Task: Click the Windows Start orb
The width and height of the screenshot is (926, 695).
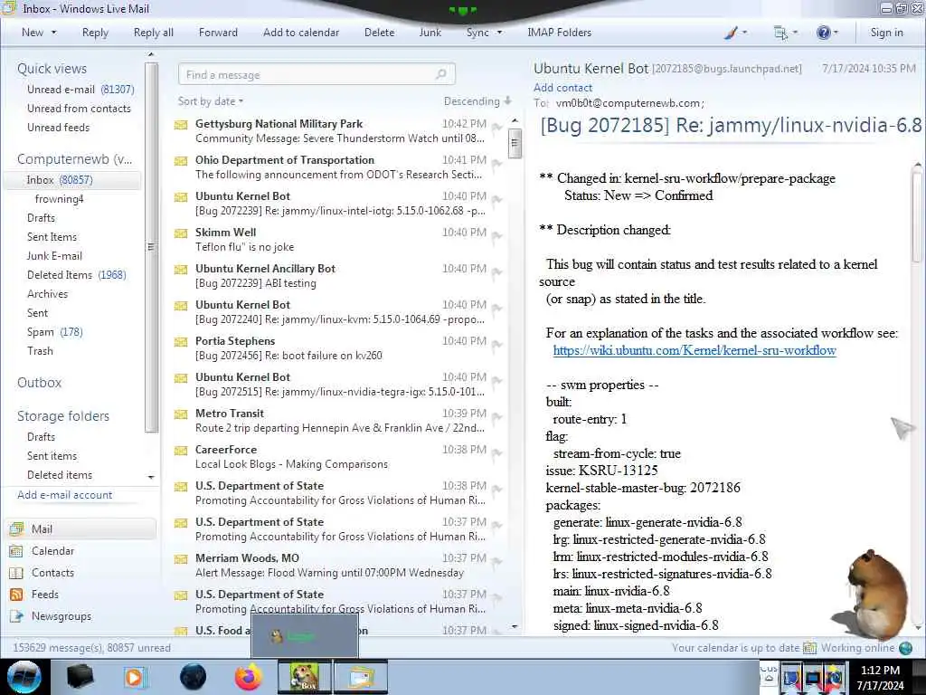Action: pyautogui.click(x=24, y=677)
